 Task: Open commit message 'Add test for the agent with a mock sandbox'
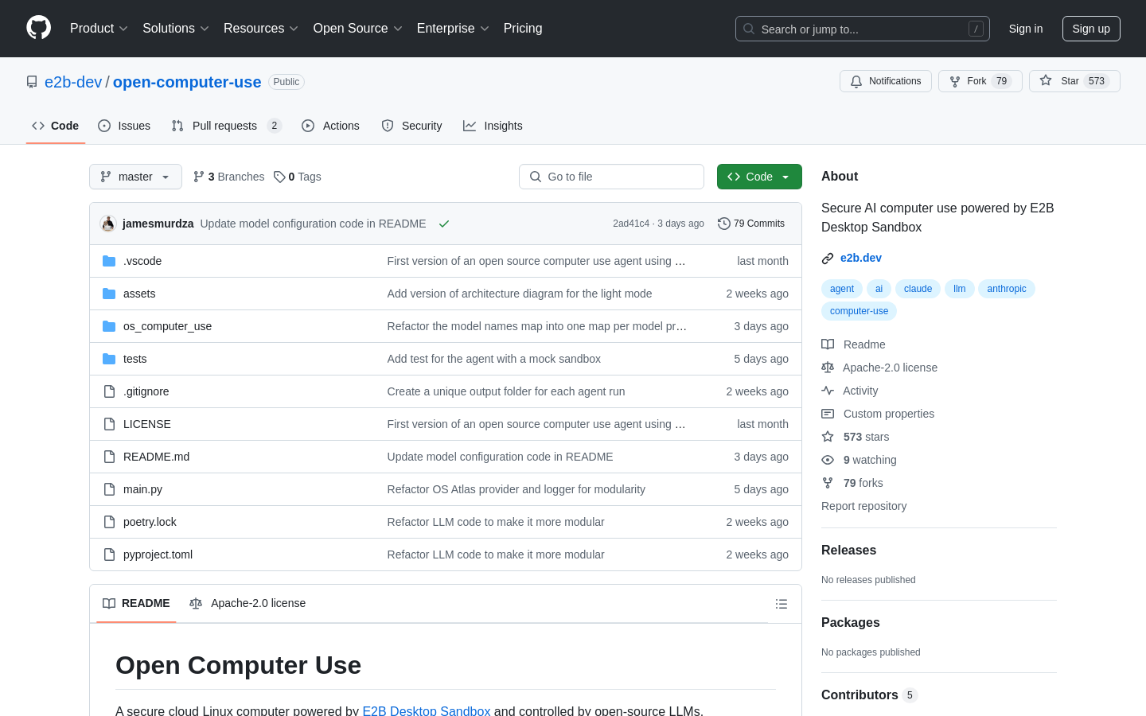pyautogui.click(x=494, y=359)
